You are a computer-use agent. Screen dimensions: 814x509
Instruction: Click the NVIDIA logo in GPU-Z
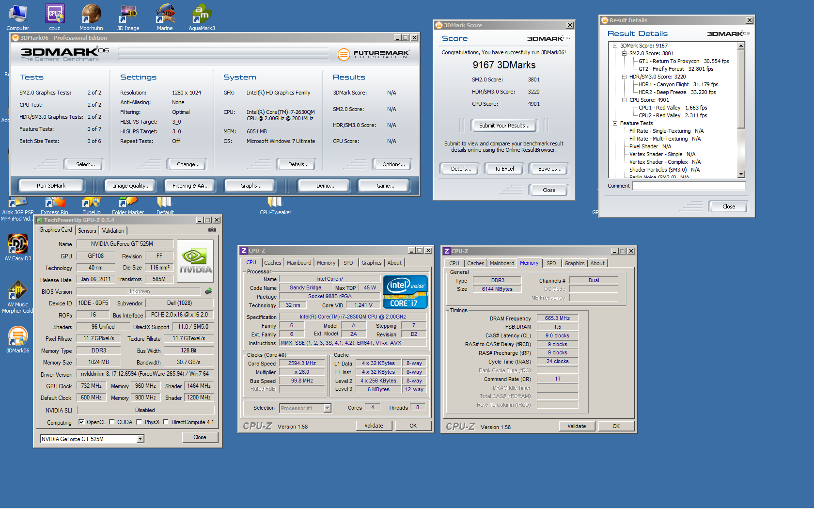click(x=196, y=262)
